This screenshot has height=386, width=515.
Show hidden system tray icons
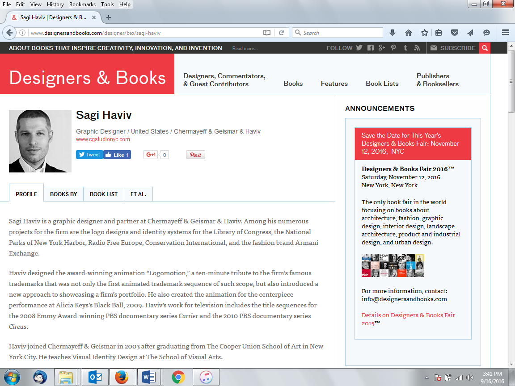coord(426,378)
